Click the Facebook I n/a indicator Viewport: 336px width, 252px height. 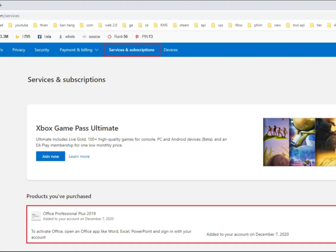(45, 36)
